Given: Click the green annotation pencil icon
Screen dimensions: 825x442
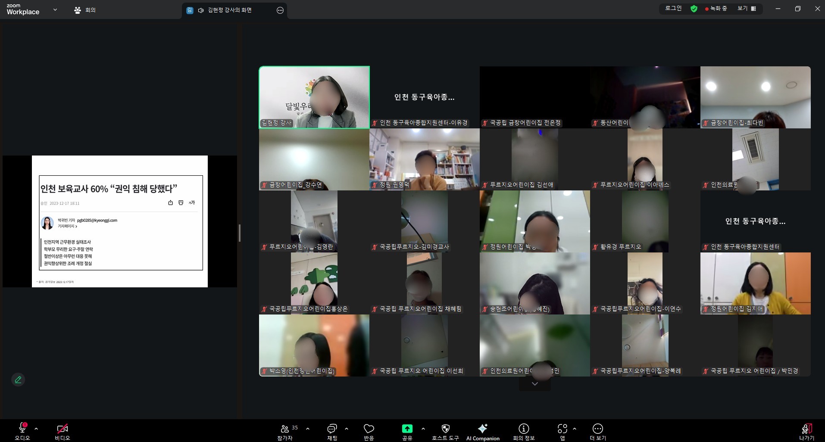Looking at the screenshot, I should 18,380.
